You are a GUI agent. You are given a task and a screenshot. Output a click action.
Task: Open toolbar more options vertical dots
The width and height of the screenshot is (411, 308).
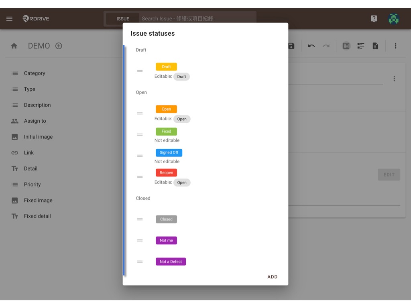click(x=395, y=46)
